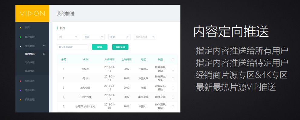The image size is (300, 120).
Task: Click the circle icon beside 我的推送
Action: pyautogui.click(x=44, y=54)
